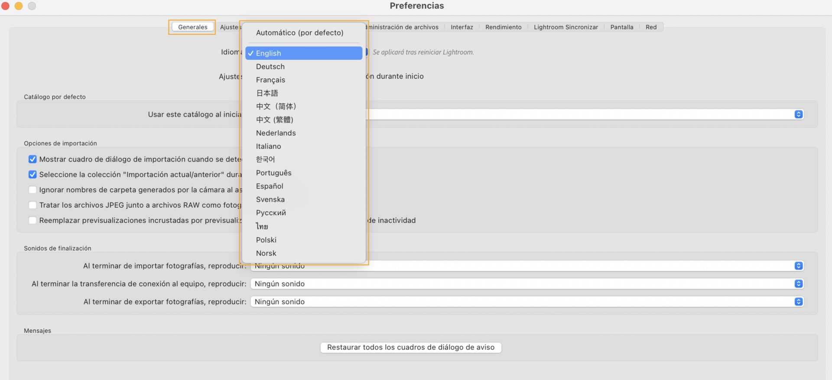Open the Rendimiento tab
This screenshot has height=380, width=832.
coord(503,27)
